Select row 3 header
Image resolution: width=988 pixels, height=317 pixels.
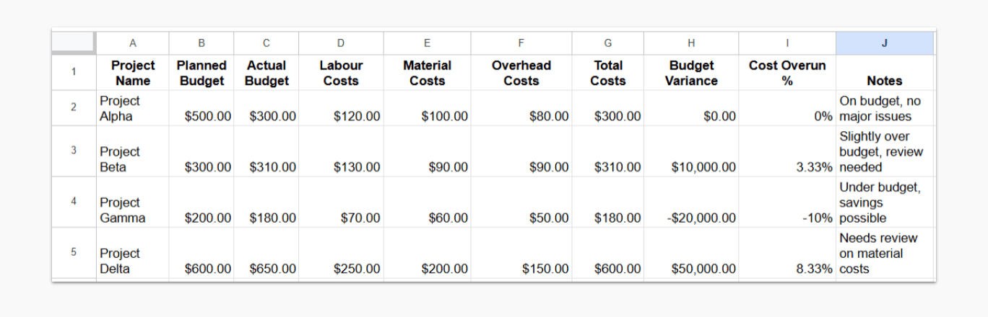74,151
